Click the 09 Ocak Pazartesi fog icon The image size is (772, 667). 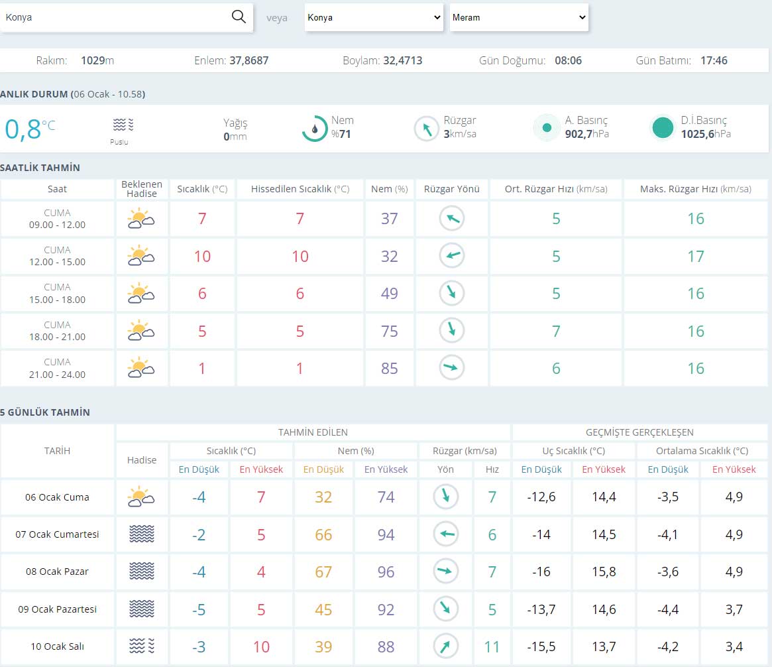(141, 609)
